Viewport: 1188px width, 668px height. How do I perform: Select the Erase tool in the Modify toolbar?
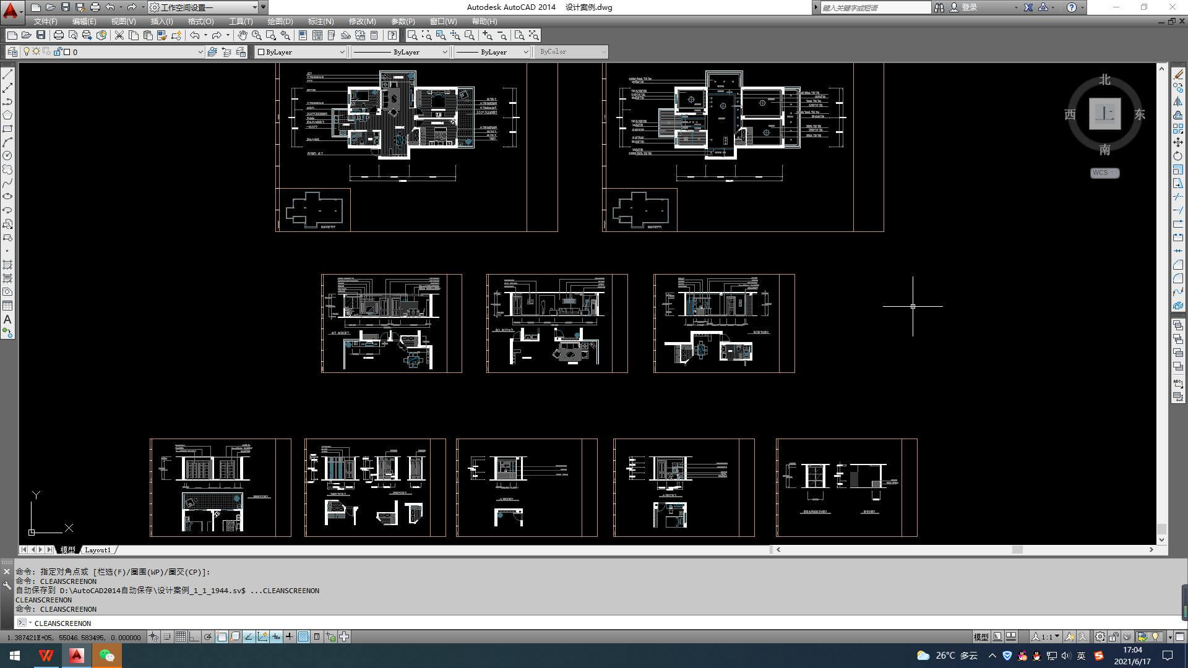1178,74
